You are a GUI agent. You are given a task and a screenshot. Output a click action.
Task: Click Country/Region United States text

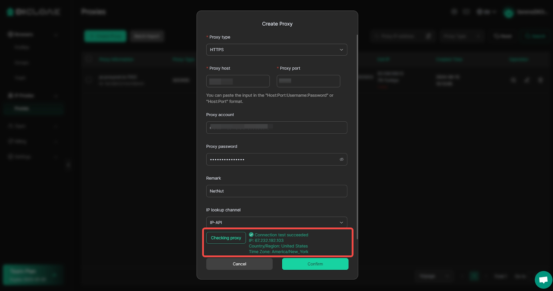tap(278, 246)
